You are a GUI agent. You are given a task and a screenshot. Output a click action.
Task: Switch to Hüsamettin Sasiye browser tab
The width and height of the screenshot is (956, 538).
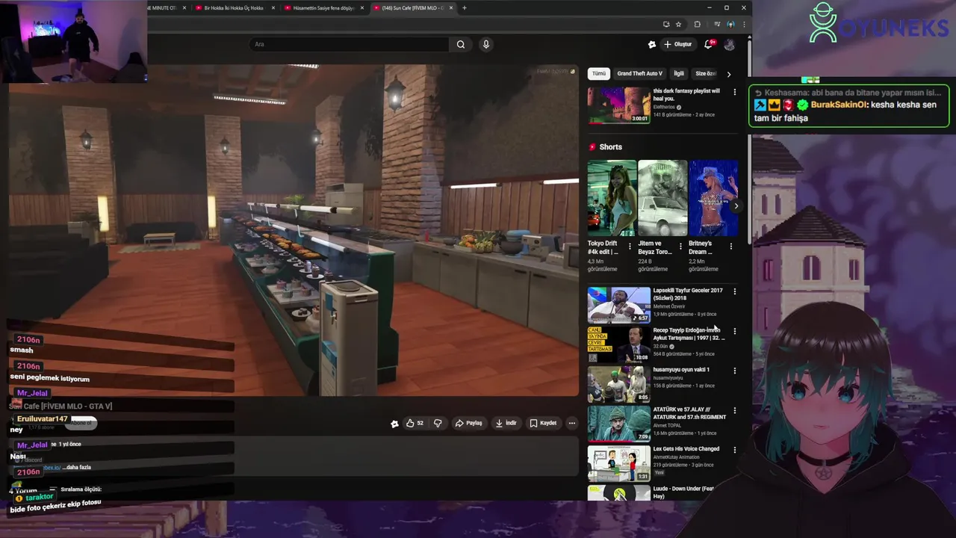[x=324, y=7]
